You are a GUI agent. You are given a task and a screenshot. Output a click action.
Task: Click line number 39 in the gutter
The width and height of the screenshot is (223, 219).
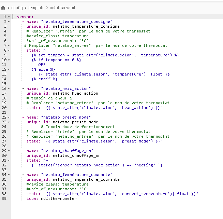pos(4,199)
